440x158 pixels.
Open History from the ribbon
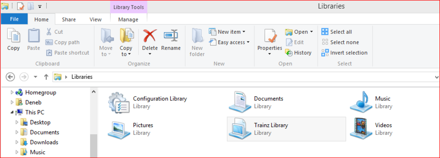(x=298, y=53)
